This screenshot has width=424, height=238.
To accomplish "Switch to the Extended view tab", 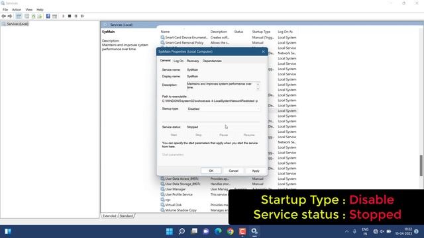I will (x=109, y=216).
